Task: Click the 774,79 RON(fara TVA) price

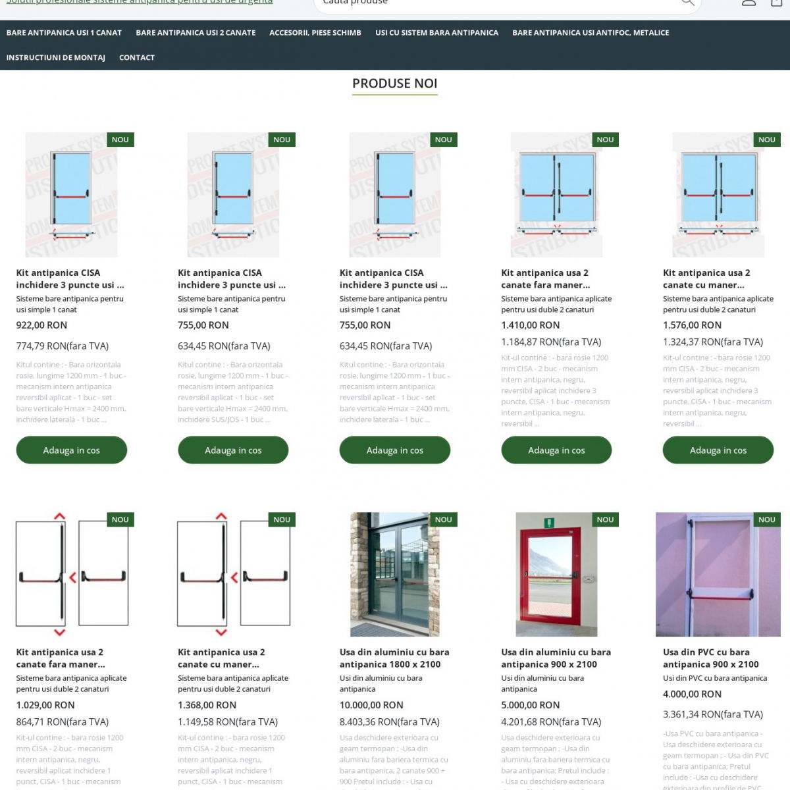Action: coord(63,346)
